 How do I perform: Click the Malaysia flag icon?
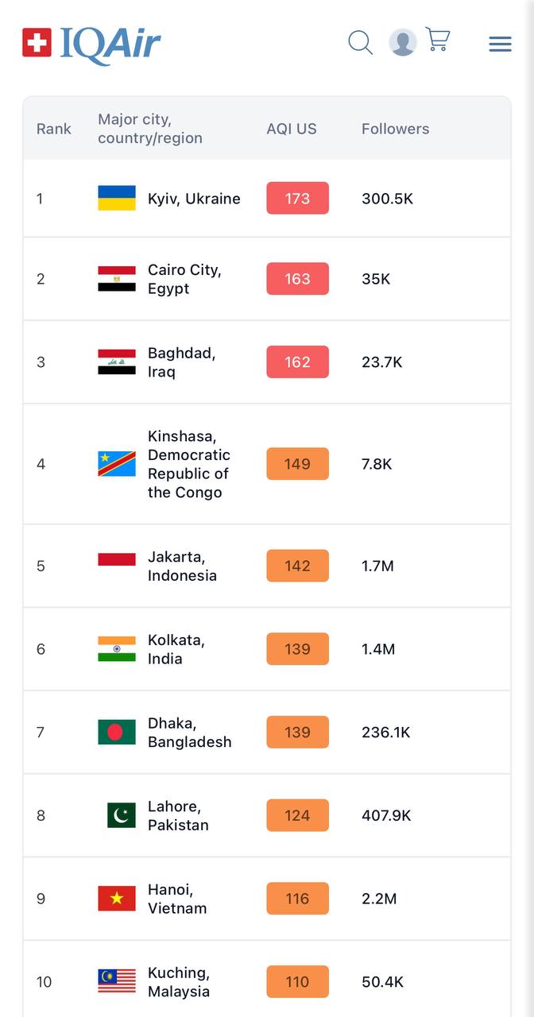click(117, 981)
